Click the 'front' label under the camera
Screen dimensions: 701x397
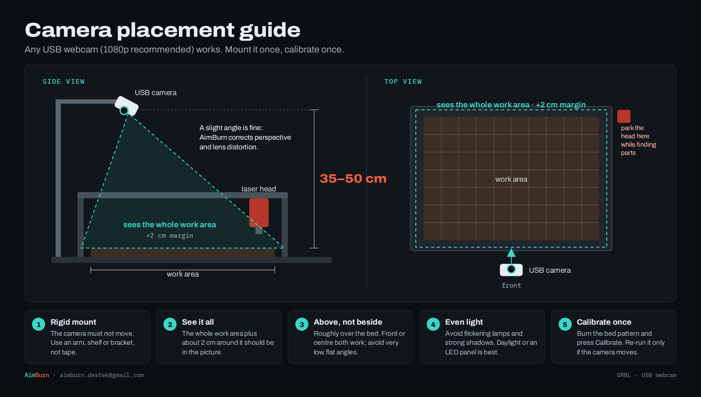[511, 285]
